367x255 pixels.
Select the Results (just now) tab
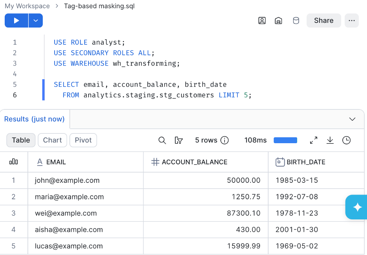[35, 119]
